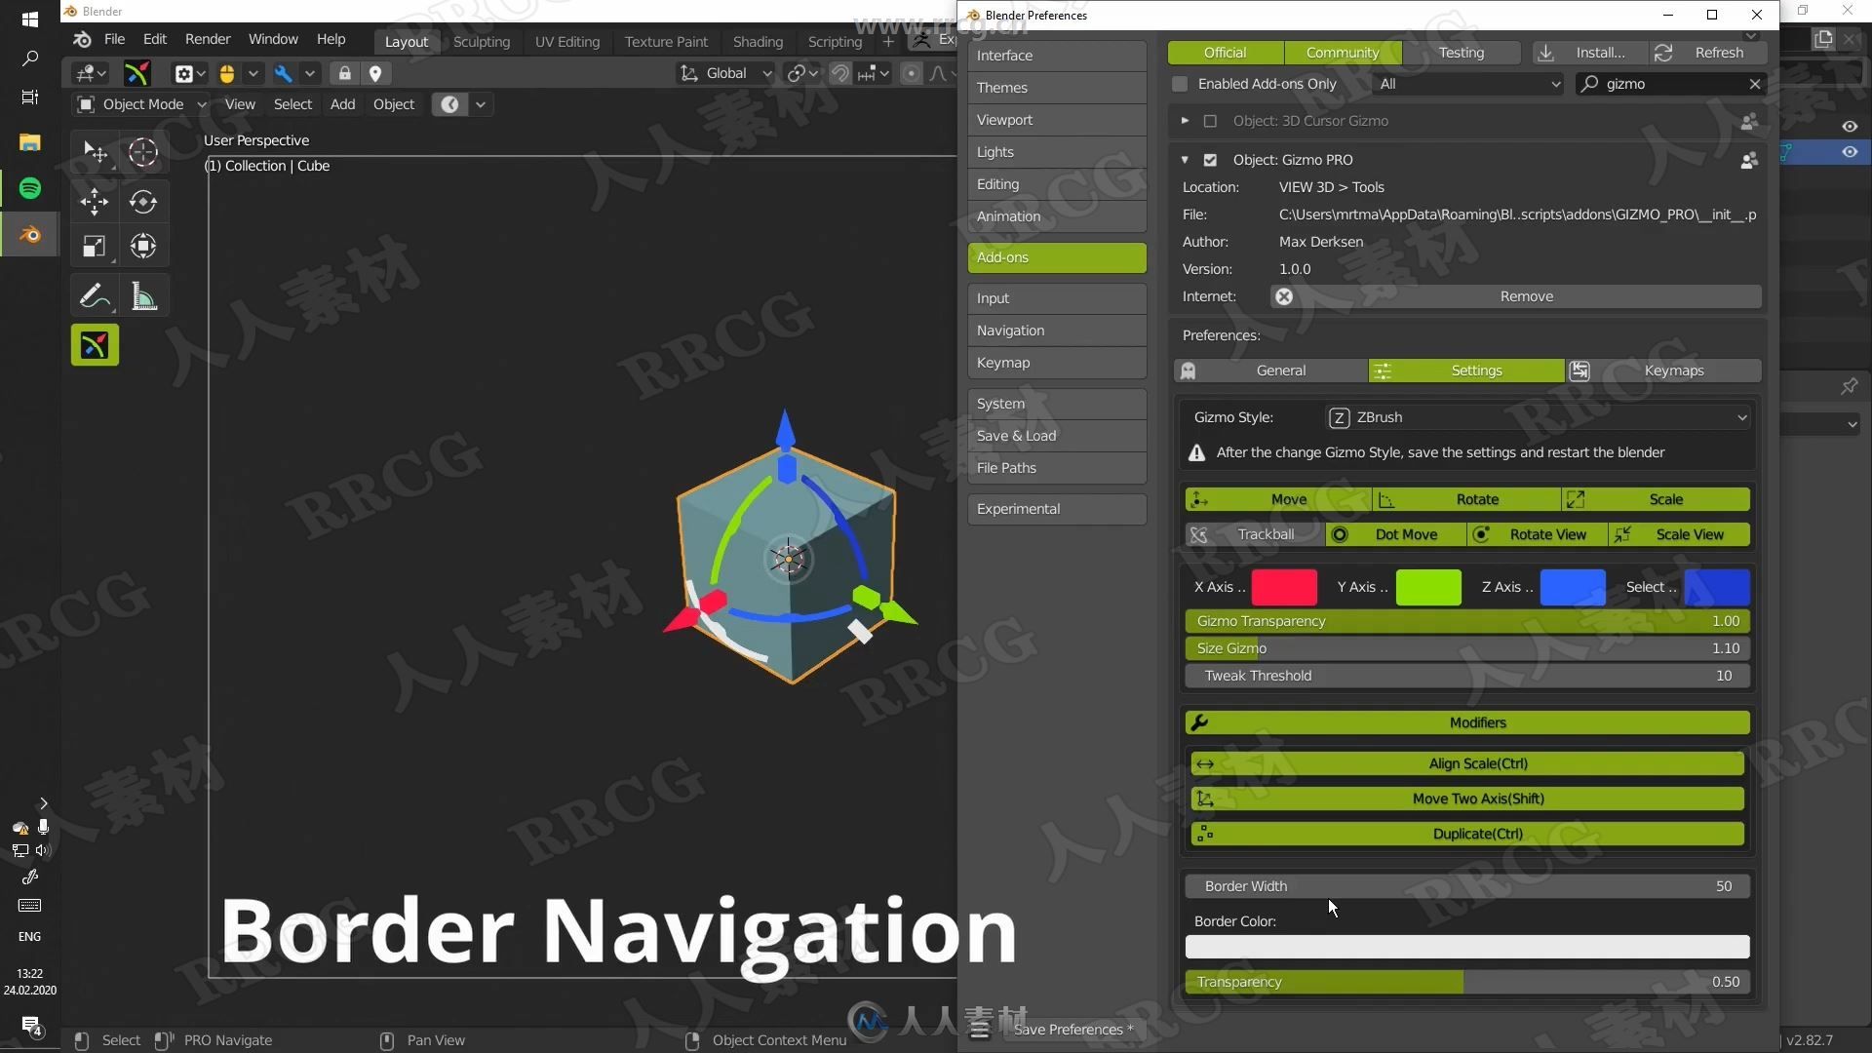Select the Keymaps preferences tab

1673,370
